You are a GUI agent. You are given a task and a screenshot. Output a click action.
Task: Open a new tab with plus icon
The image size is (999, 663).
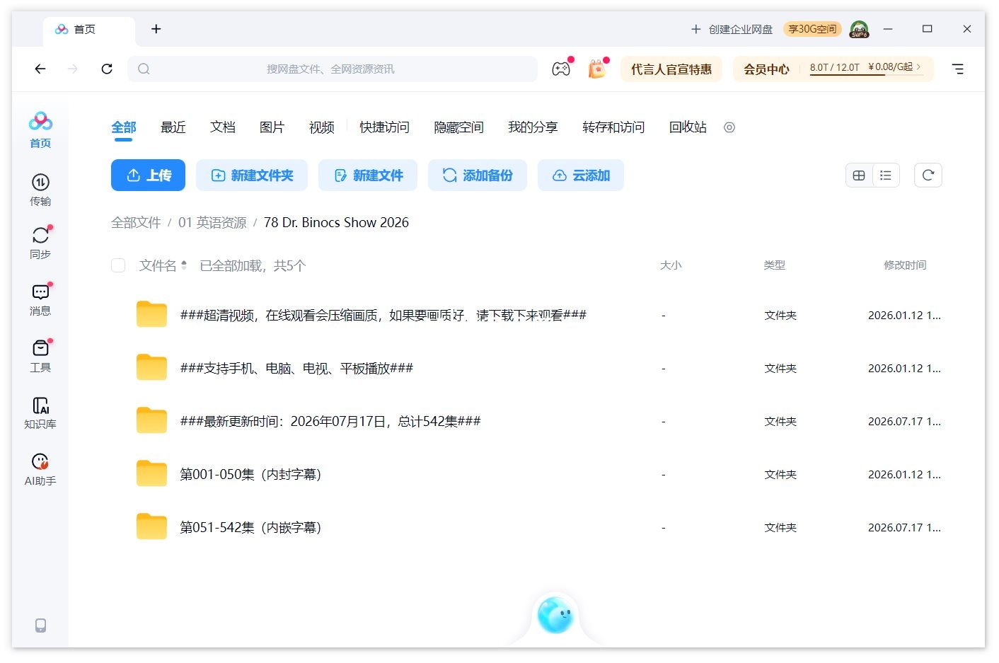(x=156, y=29)
